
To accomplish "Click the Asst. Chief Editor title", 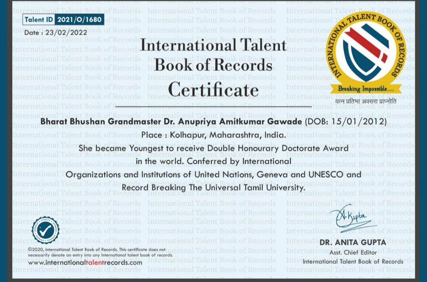I will [x=353, y=253].
